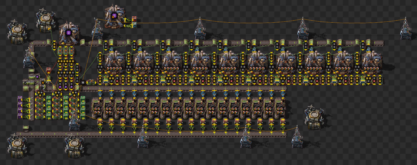Select the third substation along the top wire
Screen dimensions: 417x165
click(303, 29)
